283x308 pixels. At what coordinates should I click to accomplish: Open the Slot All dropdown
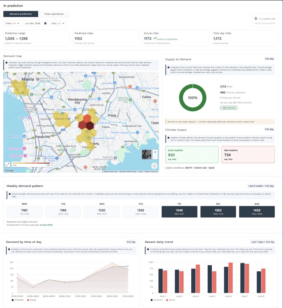(58, 23)
